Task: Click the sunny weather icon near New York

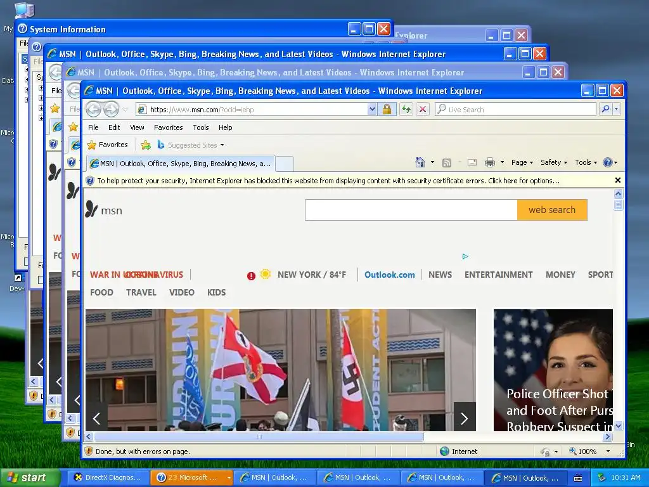Action: click(266, 274)
